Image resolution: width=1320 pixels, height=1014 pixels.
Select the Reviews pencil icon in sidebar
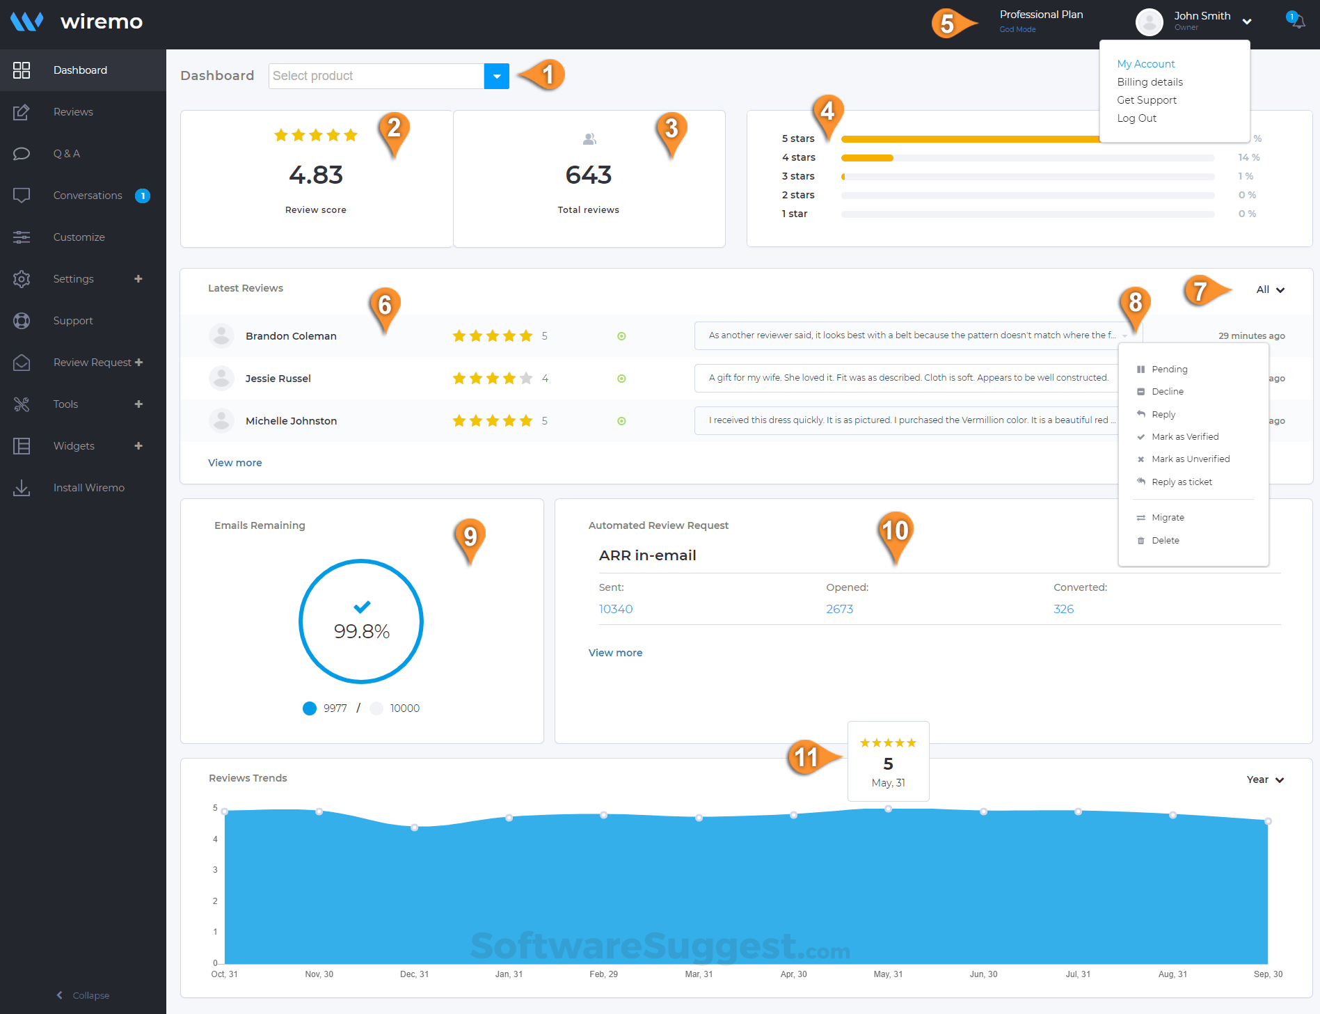pos(22,111)
